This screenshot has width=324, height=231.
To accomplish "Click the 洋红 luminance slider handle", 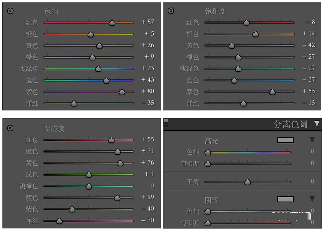I will 59,221.
